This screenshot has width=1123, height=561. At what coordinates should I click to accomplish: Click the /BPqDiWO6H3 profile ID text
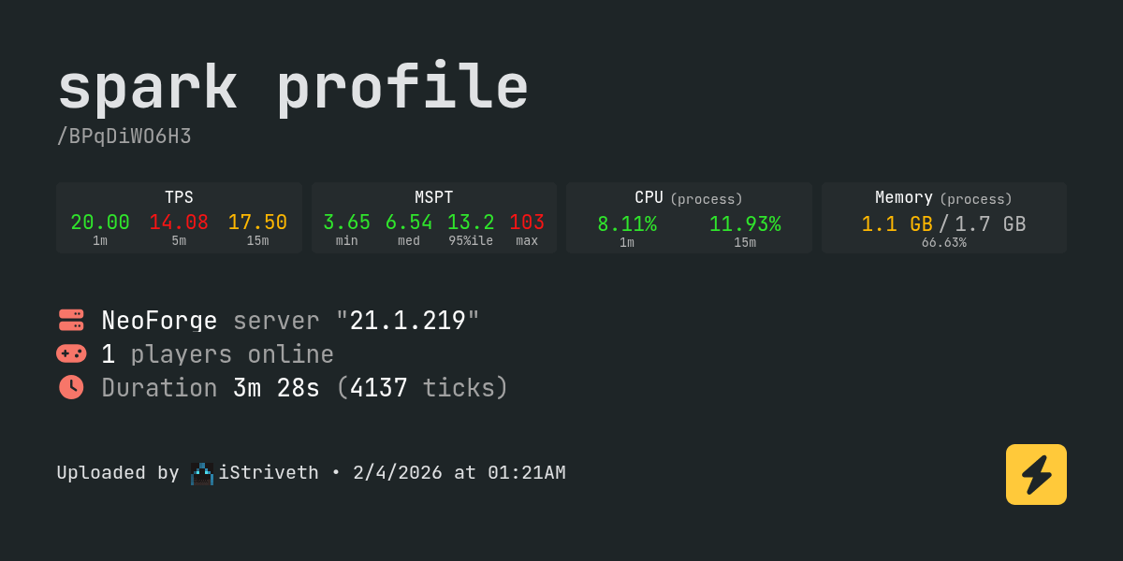click(124, 137)
